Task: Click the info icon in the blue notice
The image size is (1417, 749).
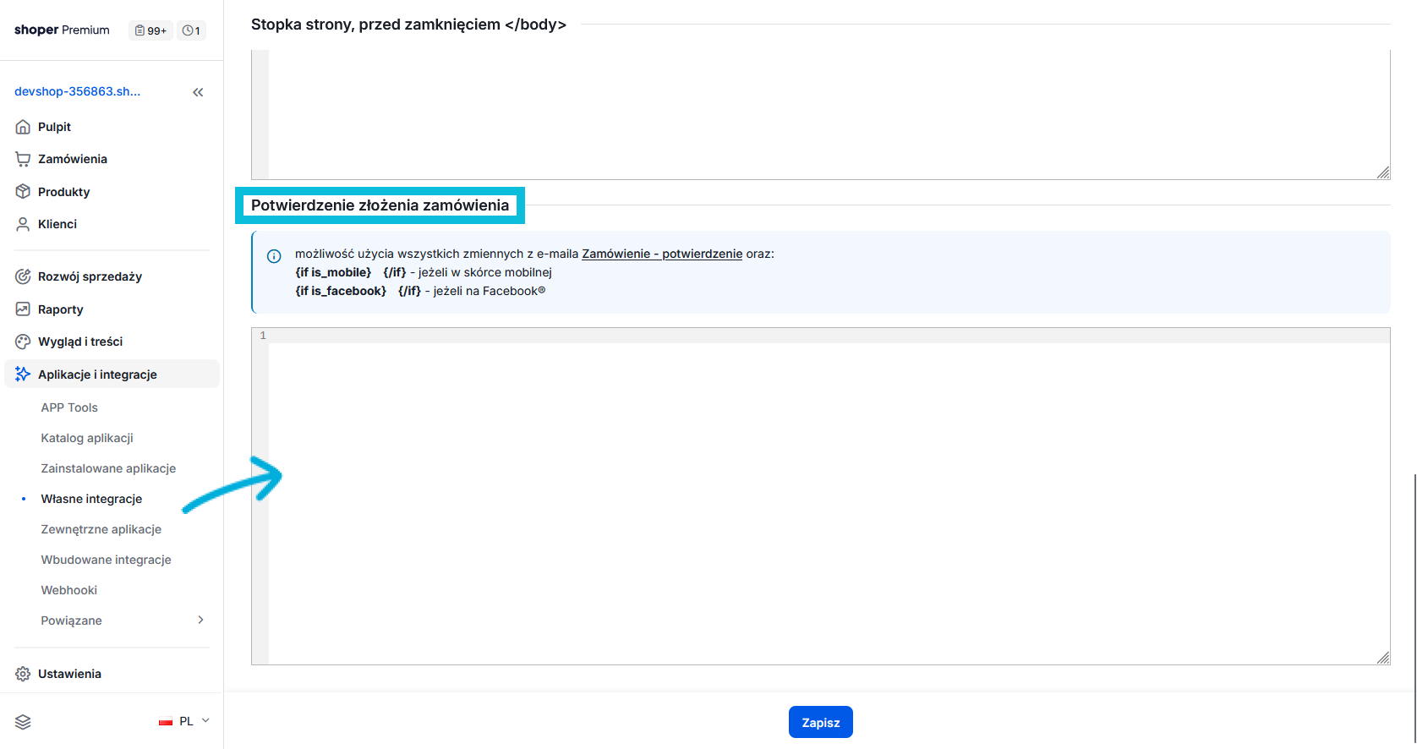Action: (274, 256)
